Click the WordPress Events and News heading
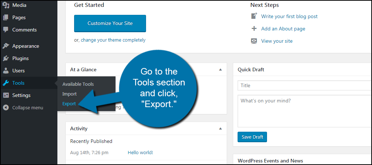372x165 pixels. coord(270,161)
